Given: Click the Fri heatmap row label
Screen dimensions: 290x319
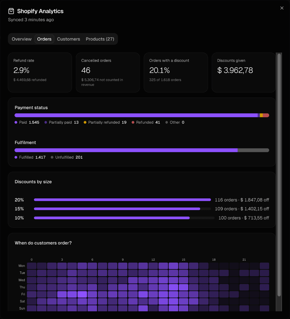Looking at the screenshot, I should [23, 294].
